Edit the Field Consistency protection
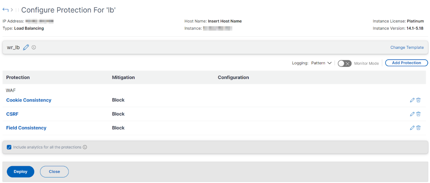Screen dimensions: 430x183 coord(412,128)
